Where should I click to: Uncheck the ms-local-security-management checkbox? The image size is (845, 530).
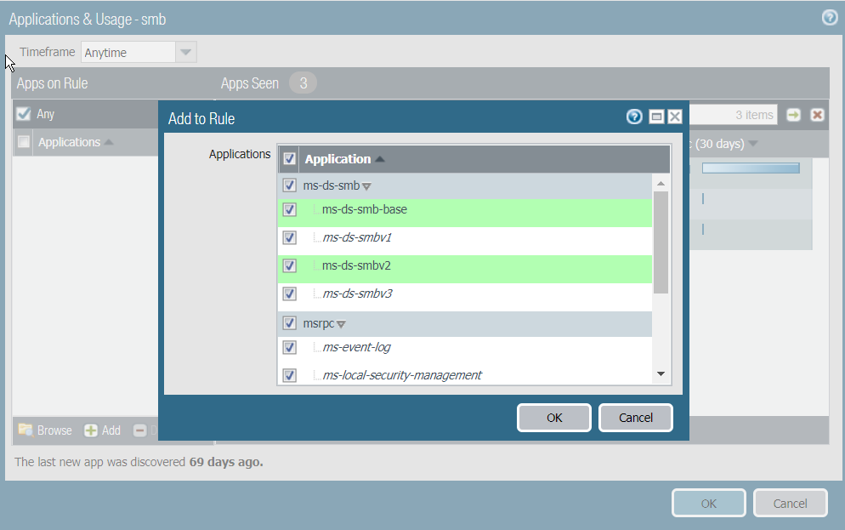tap(289, 375)
